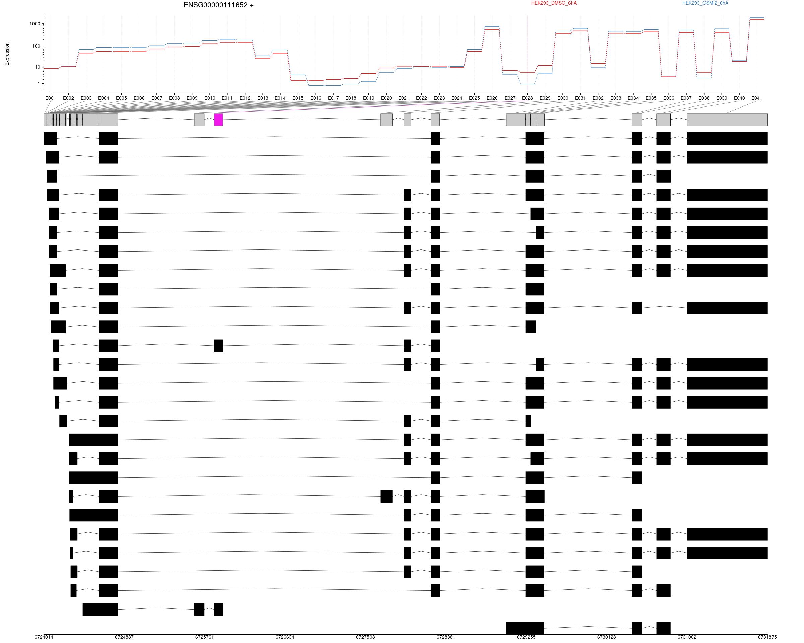This screenshot has width=804, height=643.
Task: Click the plot title ENSG00000111652 +
Action: (x=218, y=5)
